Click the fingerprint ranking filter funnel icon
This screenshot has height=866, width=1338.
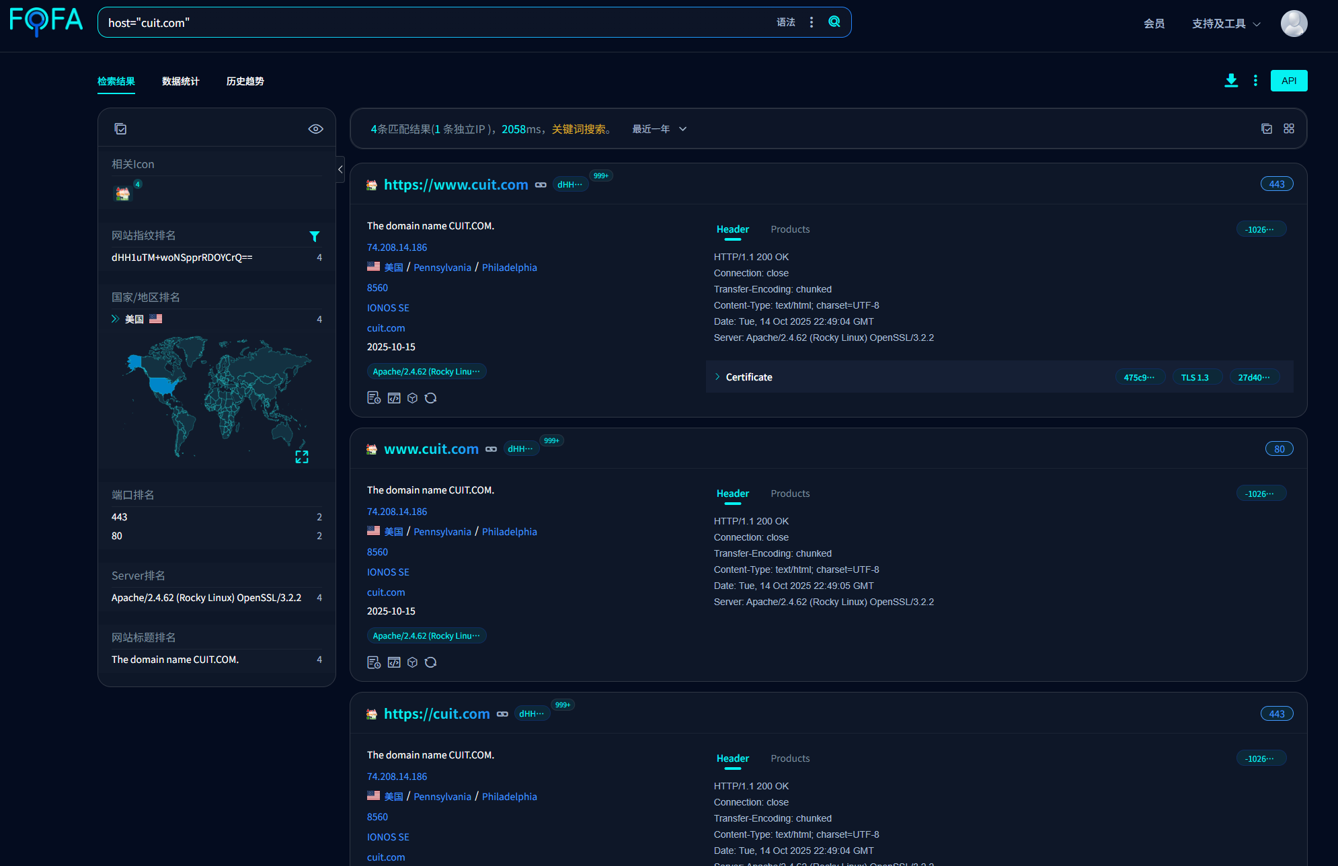pos(314,236)
